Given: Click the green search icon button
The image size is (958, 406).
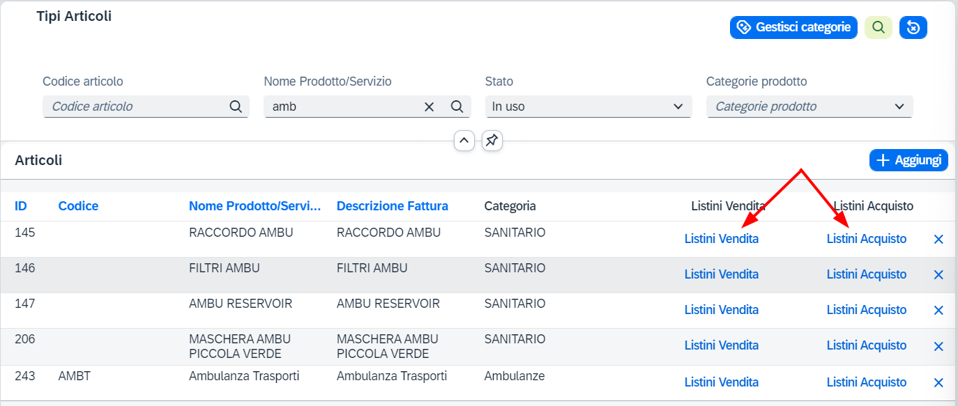Looking at the screenshot, I should (879, 27).
